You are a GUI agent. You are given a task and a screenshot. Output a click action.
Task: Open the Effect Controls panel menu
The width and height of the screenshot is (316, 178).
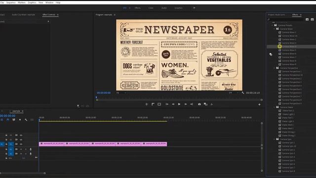[58, 15]
